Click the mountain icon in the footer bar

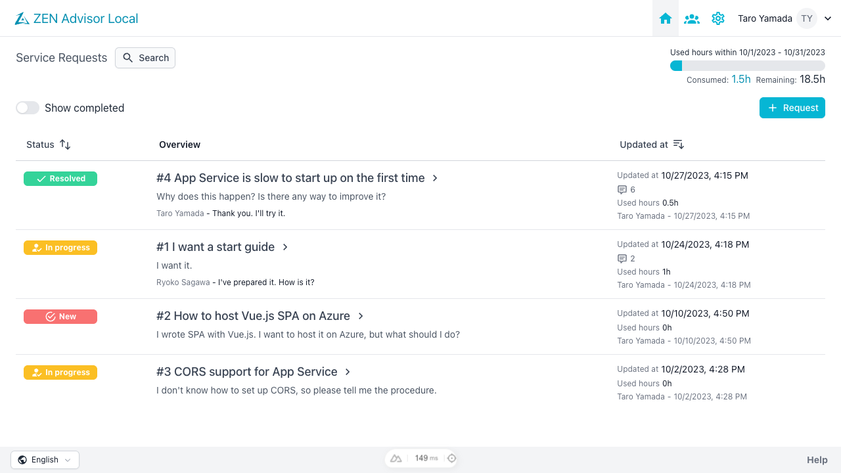coord(396,458)
